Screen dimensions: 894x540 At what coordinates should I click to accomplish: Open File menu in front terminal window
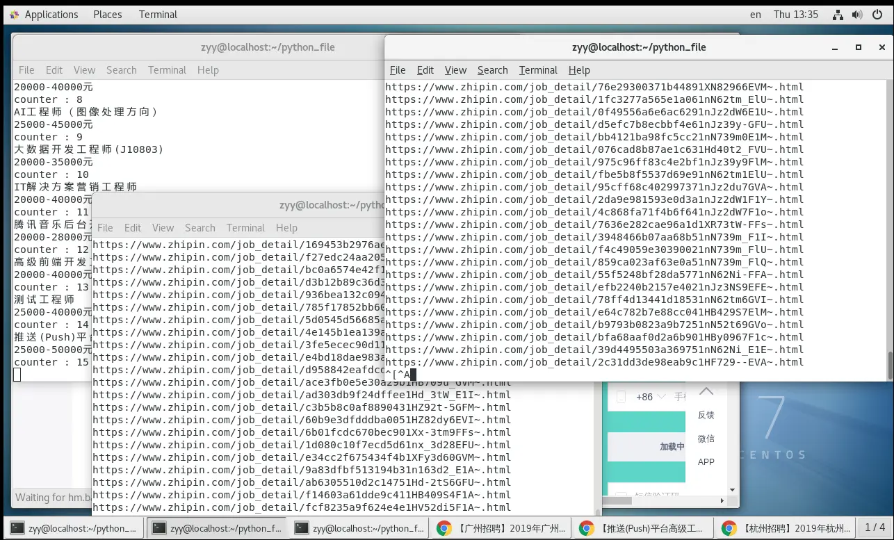pyautogui.click(x=398, y=70)
